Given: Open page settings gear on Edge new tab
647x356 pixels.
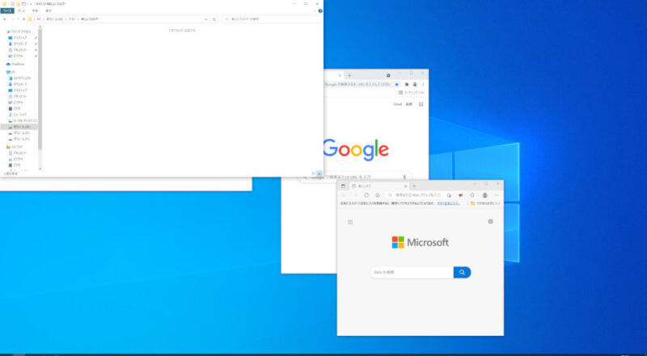Looking at the screenshot, I should click(x=490, y=221).
